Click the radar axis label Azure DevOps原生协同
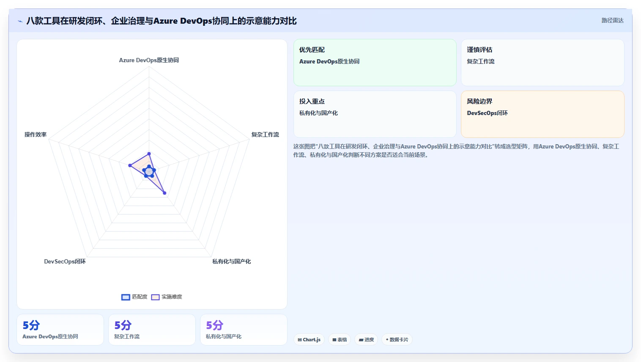 tap(149, 60)
